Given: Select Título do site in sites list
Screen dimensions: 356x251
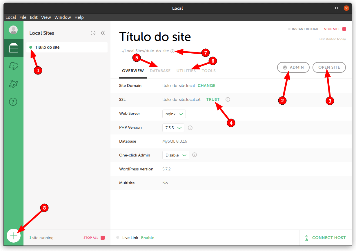Looking at the screenshot, I should click(47, 47).
